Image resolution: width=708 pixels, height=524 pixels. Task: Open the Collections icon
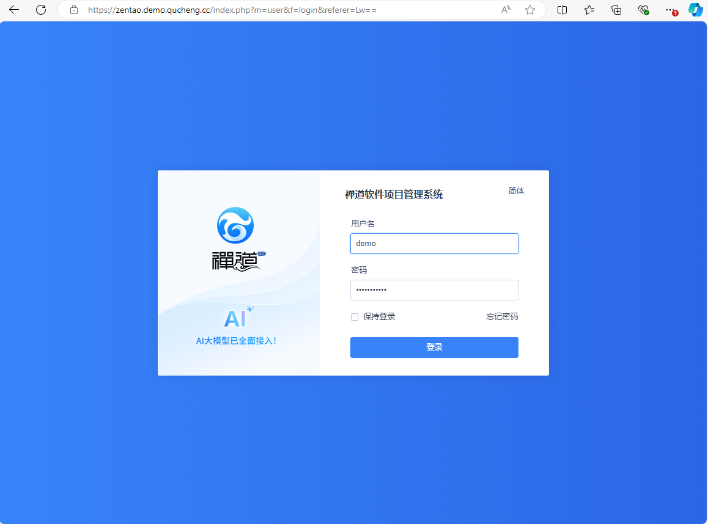(x=616, y=10)
